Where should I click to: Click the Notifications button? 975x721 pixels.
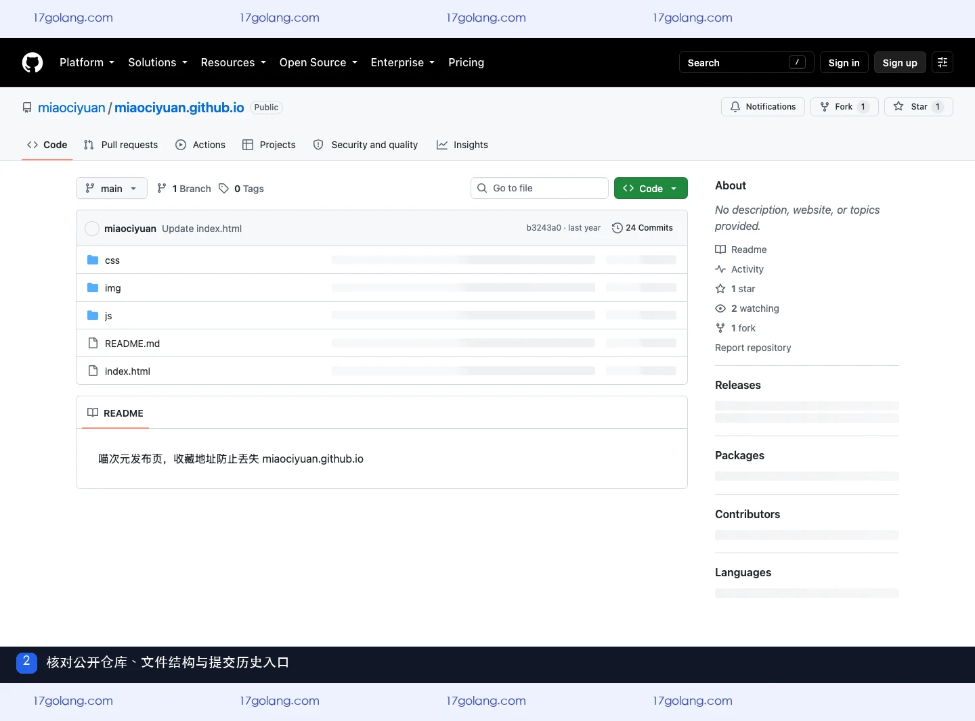tap(763, 107)
